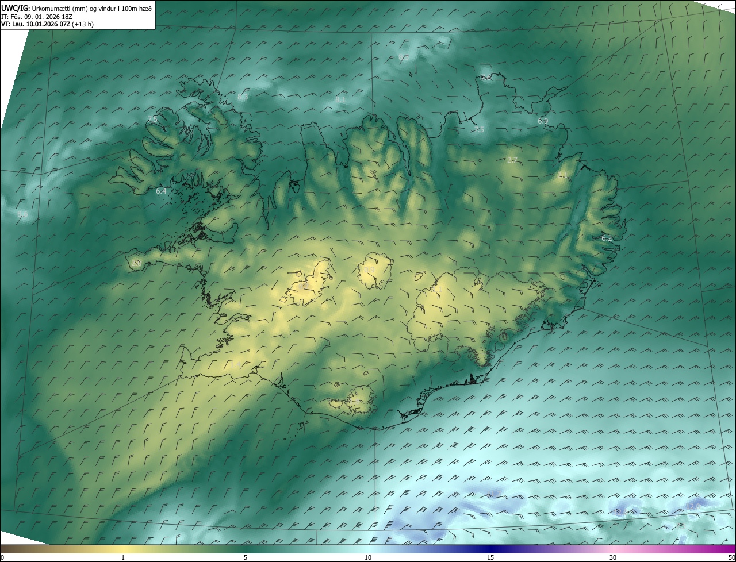Click the UWC/IG Úrkomumætti title line
The image size is (736, 562).
(77, 8)
